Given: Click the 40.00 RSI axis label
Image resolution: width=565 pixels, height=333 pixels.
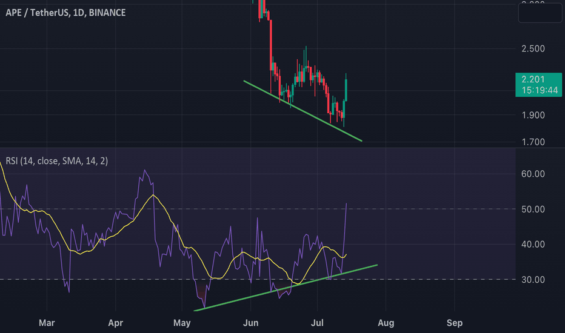Looking at the screenshot, I should (x=533, y=244).
